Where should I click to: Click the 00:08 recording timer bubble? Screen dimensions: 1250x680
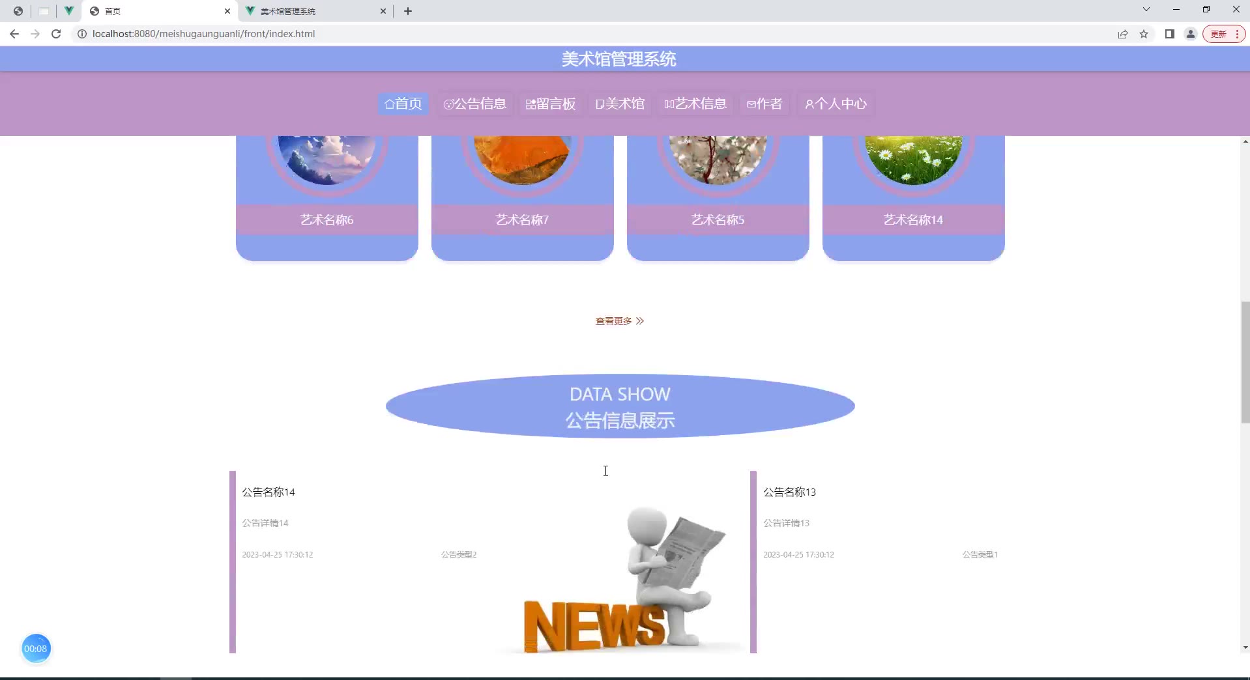point(36,649)
